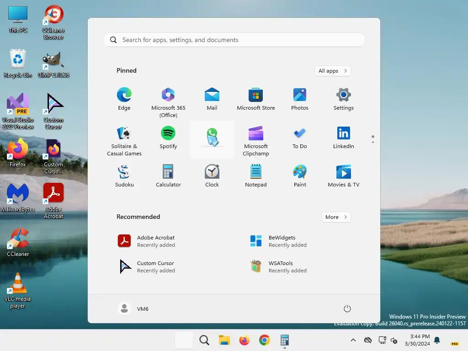
Task: Select VLC media player shortcut
Action: point(18,291)
